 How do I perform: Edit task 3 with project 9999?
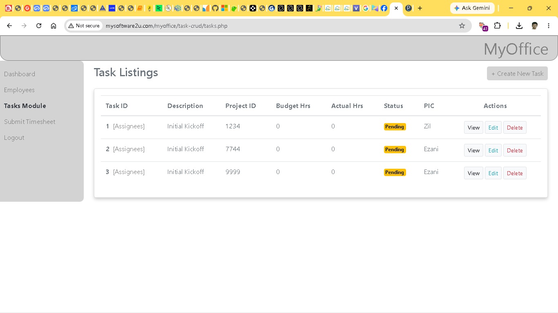coord(493,173)
